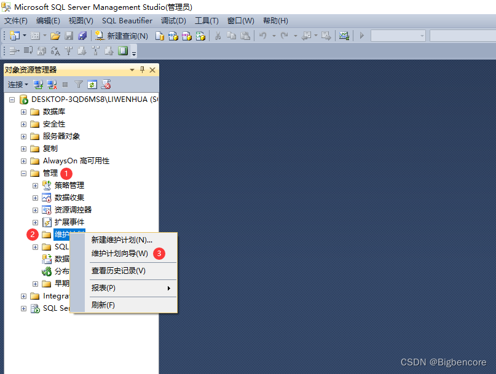Viewport: 496px width, 374px height.
Task: Open the 编辑(E) menu
Action: tap(48, 21)
